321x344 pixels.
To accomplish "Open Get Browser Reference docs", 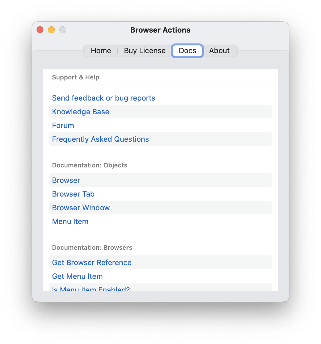I will (92, 263).
